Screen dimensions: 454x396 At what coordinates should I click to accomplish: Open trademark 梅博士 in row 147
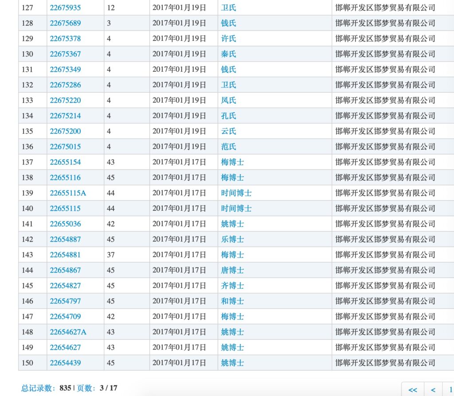click(232, 316)
